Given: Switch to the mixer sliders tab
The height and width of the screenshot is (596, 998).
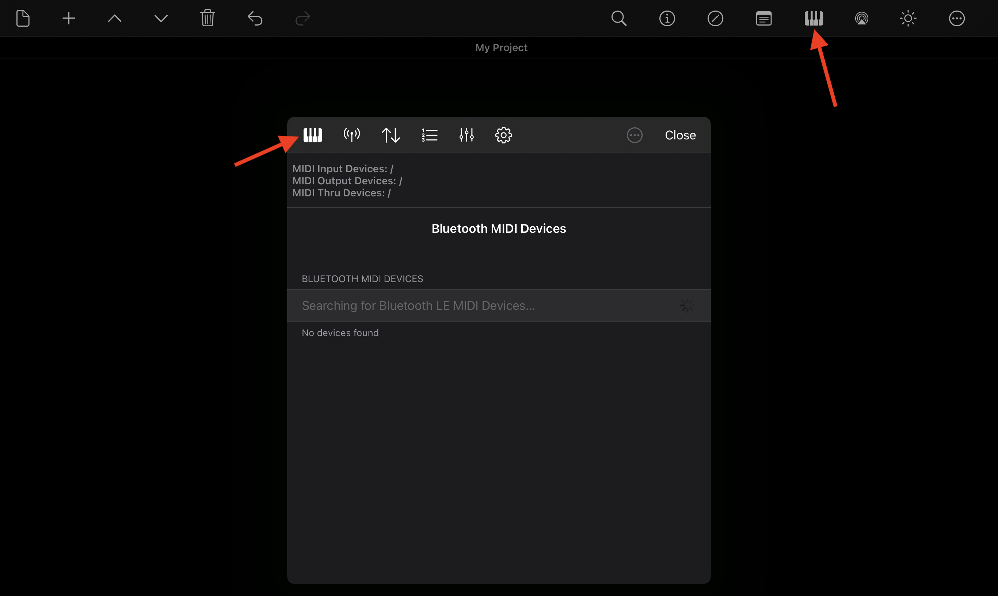Looking at the screenshot, I should coord(466,135).
